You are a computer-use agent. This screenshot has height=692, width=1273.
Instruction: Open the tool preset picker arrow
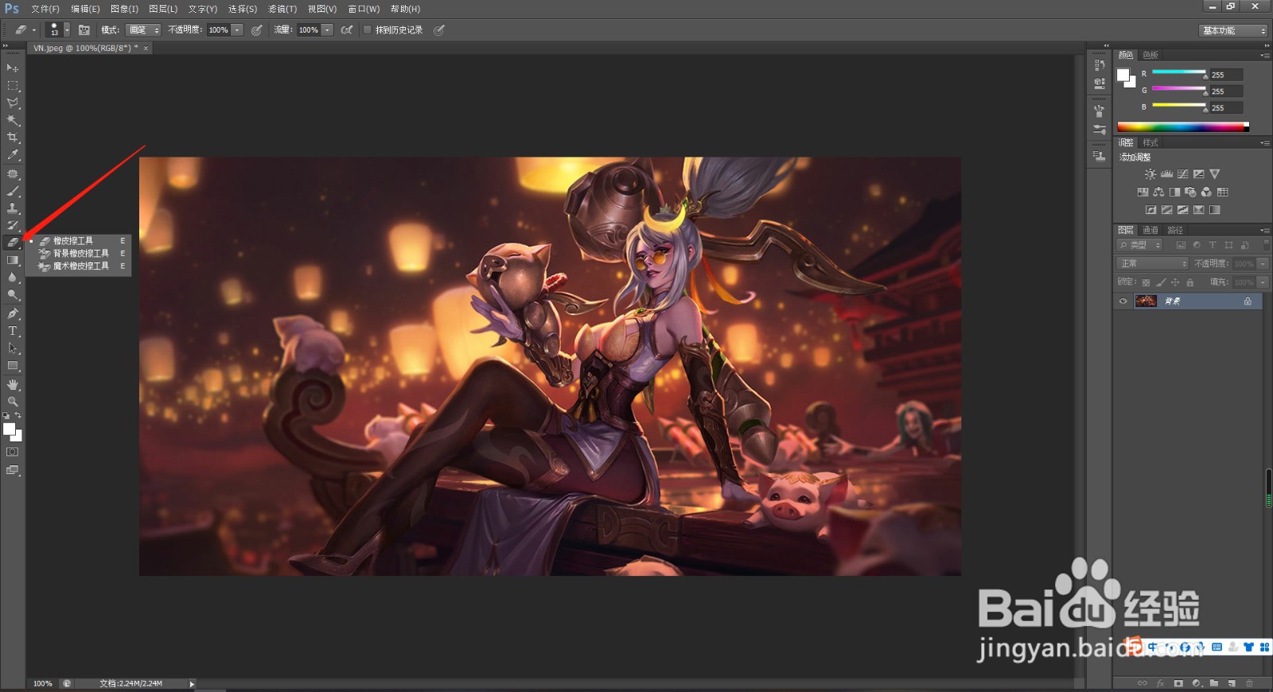tap(34, 30)
